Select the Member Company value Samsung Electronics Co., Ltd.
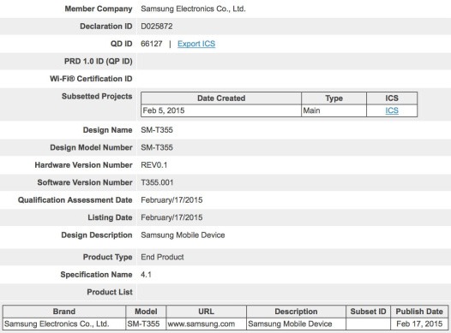Screen dimensions: 451x333 pos(193,9)
